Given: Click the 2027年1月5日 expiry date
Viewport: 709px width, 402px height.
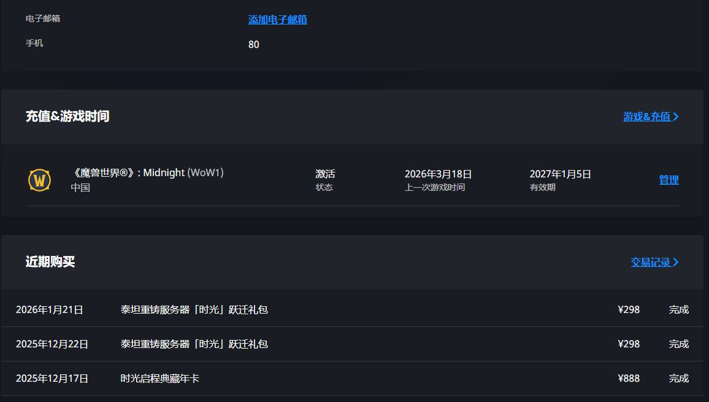Looking at the screenshot, I should (560, 174).
